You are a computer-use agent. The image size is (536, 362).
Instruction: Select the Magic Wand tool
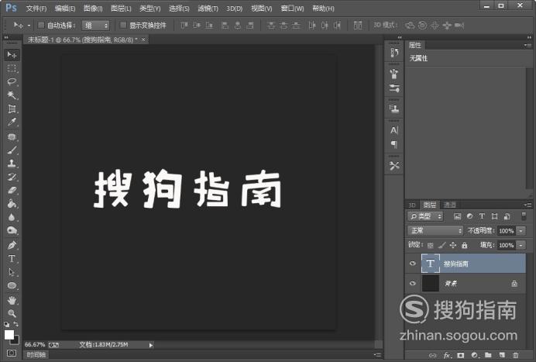[12, 95]
